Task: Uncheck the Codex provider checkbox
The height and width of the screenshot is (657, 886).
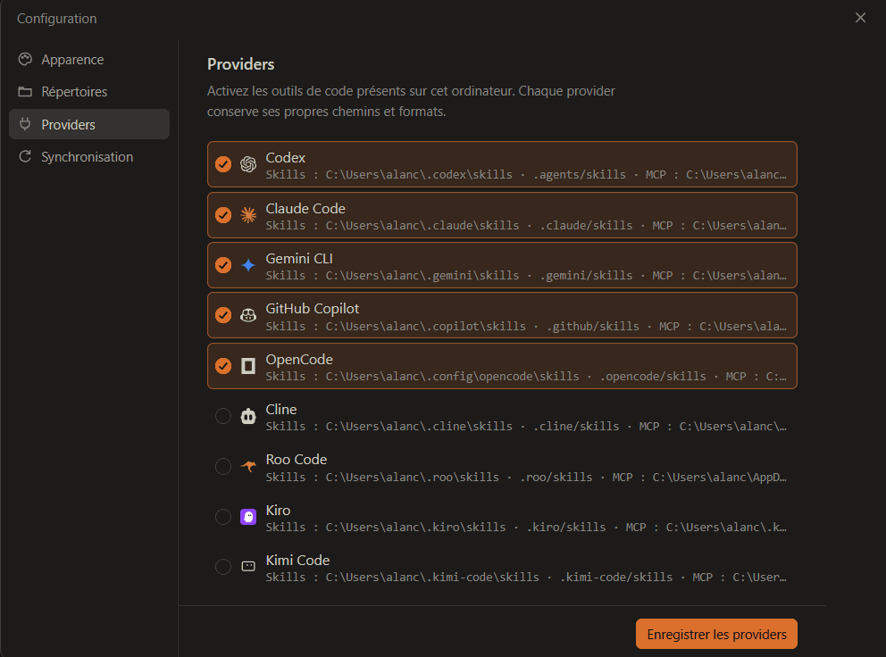Action: [223, 164]
